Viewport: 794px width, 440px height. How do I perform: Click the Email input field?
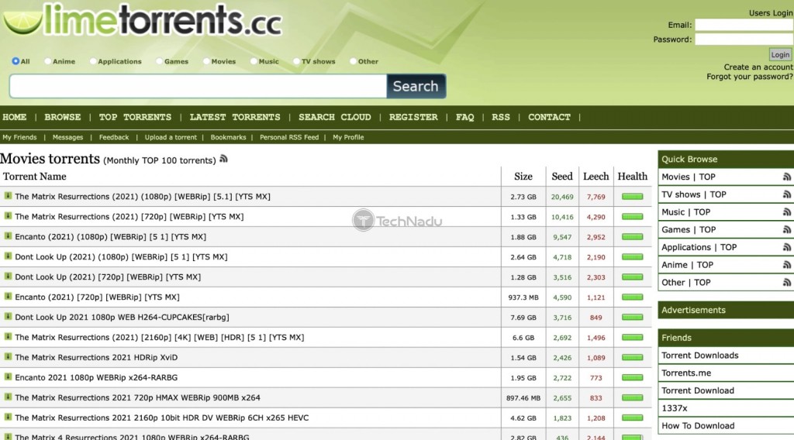[744, 25]
